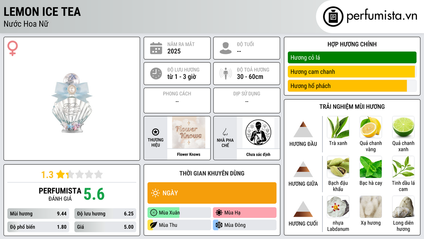Screen dimensions: 424x239
Task: Click the Flower Knows brand name link
Action: (188, 154)
